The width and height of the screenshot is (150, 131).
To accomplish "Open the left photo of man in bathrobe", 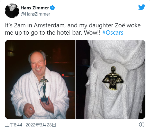I will coord(40,79).
